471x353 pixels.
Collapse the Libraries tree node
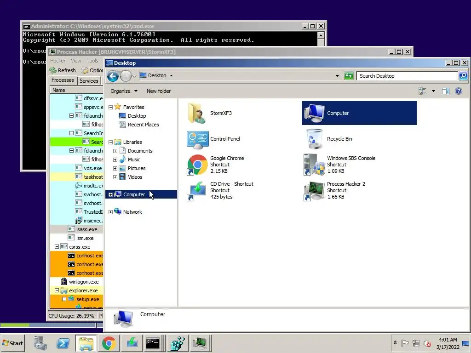(110, 142)
